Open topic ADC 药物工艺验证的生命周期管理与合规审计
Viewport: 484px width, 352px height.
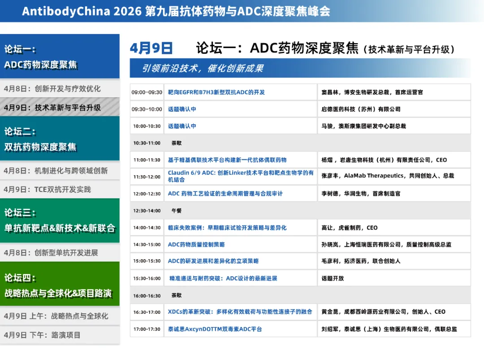click(x=225, y=194)
